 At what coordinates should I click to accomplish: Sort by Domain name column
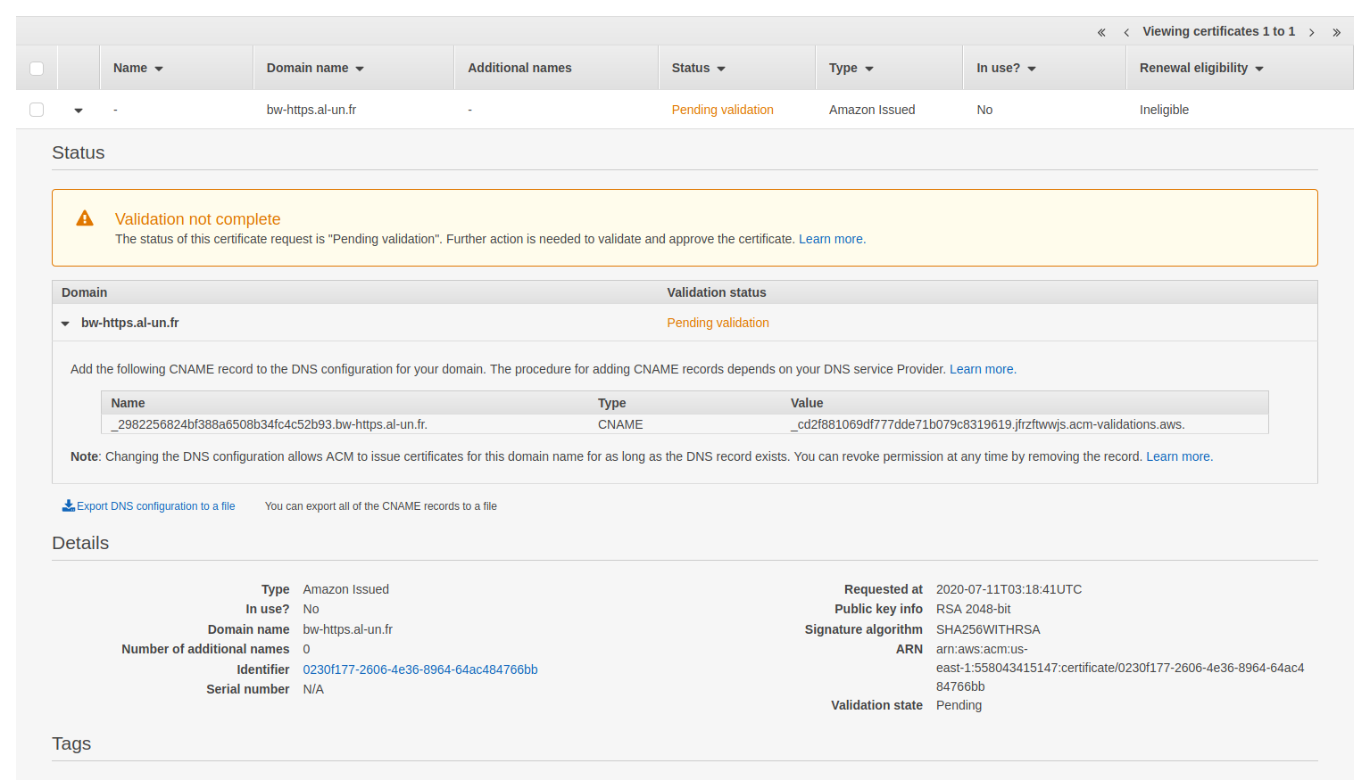coord(314,69)
